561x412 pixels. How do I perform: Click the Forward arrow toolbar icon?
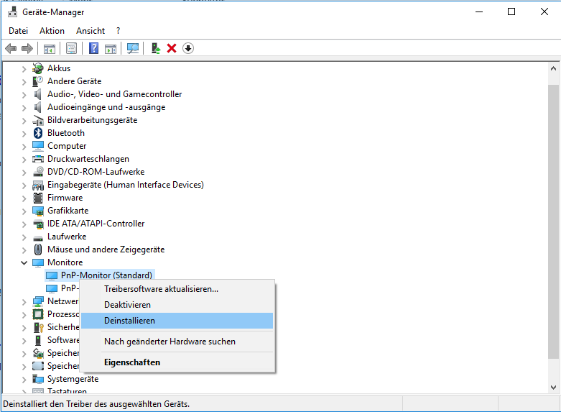coord(27,48)
